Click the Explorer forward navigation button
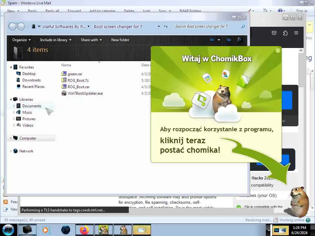Viewport: 315px width, 236px height. click(21, 26)
